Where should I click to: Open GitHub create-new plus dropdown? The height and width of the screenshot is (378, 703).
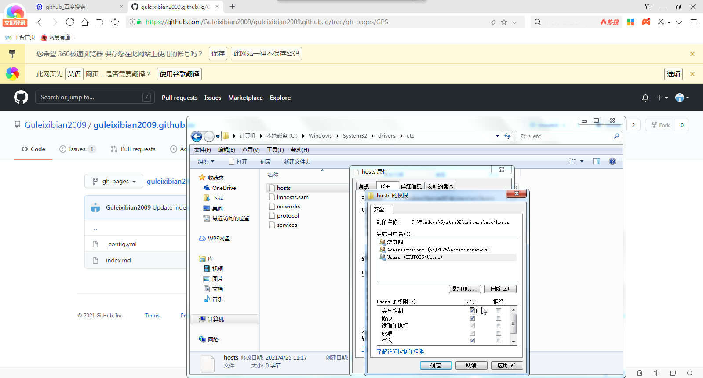pos(662,98)
